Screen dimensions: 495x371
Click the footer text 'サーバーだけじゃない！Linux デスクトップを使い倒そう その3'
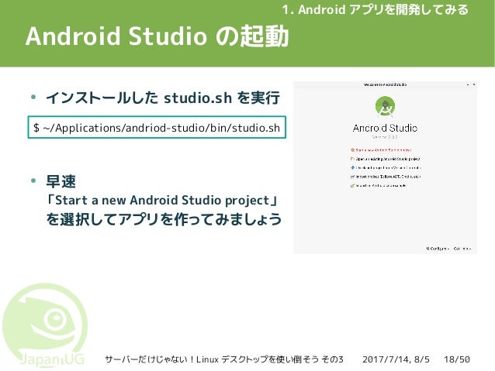click(x=223, y=359)
